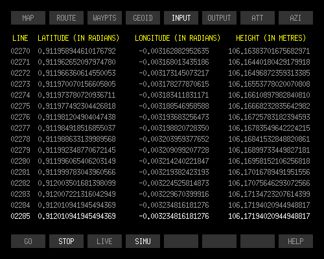324x259 pixels.
Task: Show the AZI tab
Action: pyautogui.click(x=295, y=18)
